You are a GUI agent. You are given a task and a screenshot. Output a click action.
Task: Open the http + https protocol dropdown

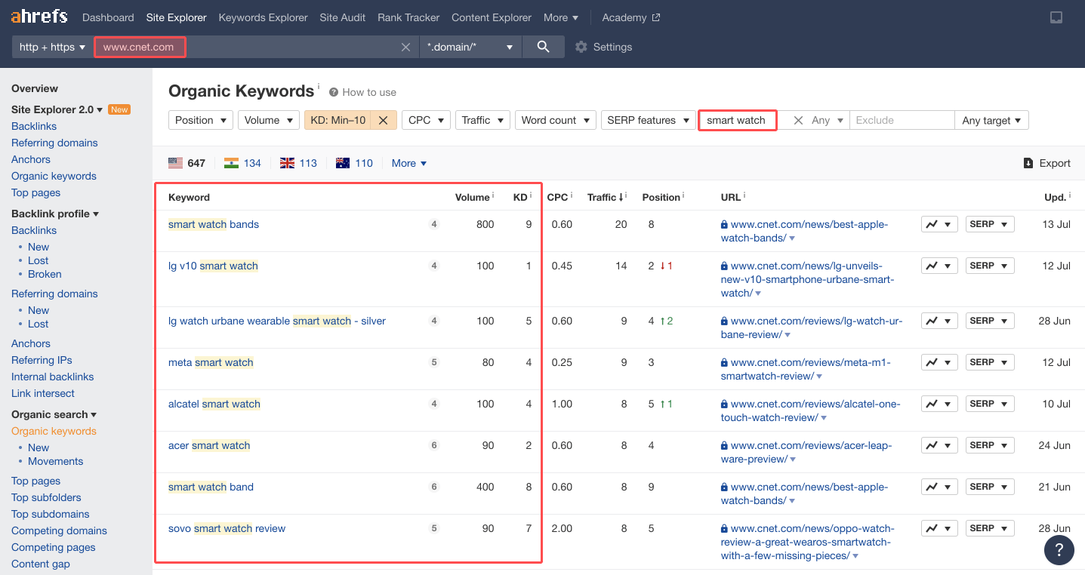pyautogui.click(x=52, y=47)
